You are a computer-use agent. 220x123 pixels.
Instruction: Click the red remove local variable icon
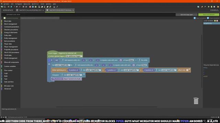[x=217, y=20]
